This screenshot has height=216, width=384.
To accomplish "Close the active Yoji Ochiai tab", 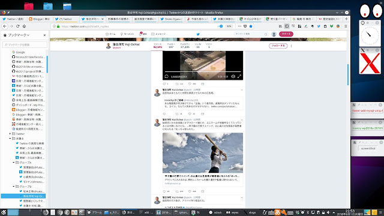I will 103,19.
